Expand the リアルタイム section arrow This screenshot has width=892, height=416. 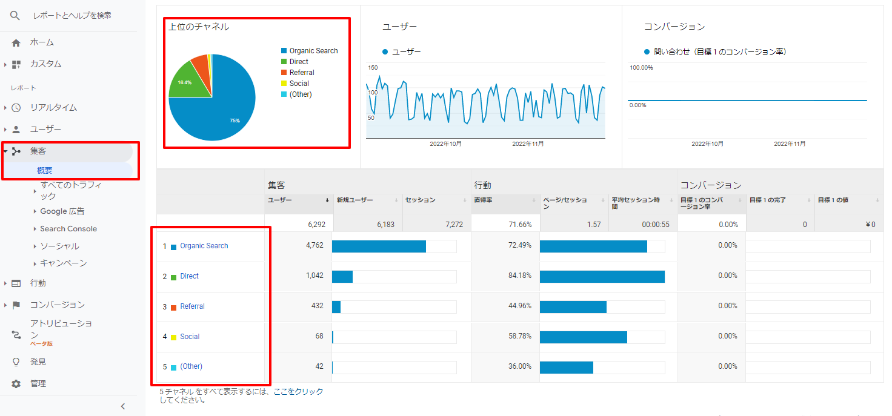coord(5,108)
